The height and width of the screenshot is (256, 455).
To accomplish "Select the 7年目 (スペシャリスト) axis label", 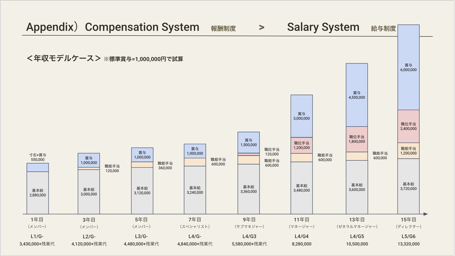I will coord(195,223).
